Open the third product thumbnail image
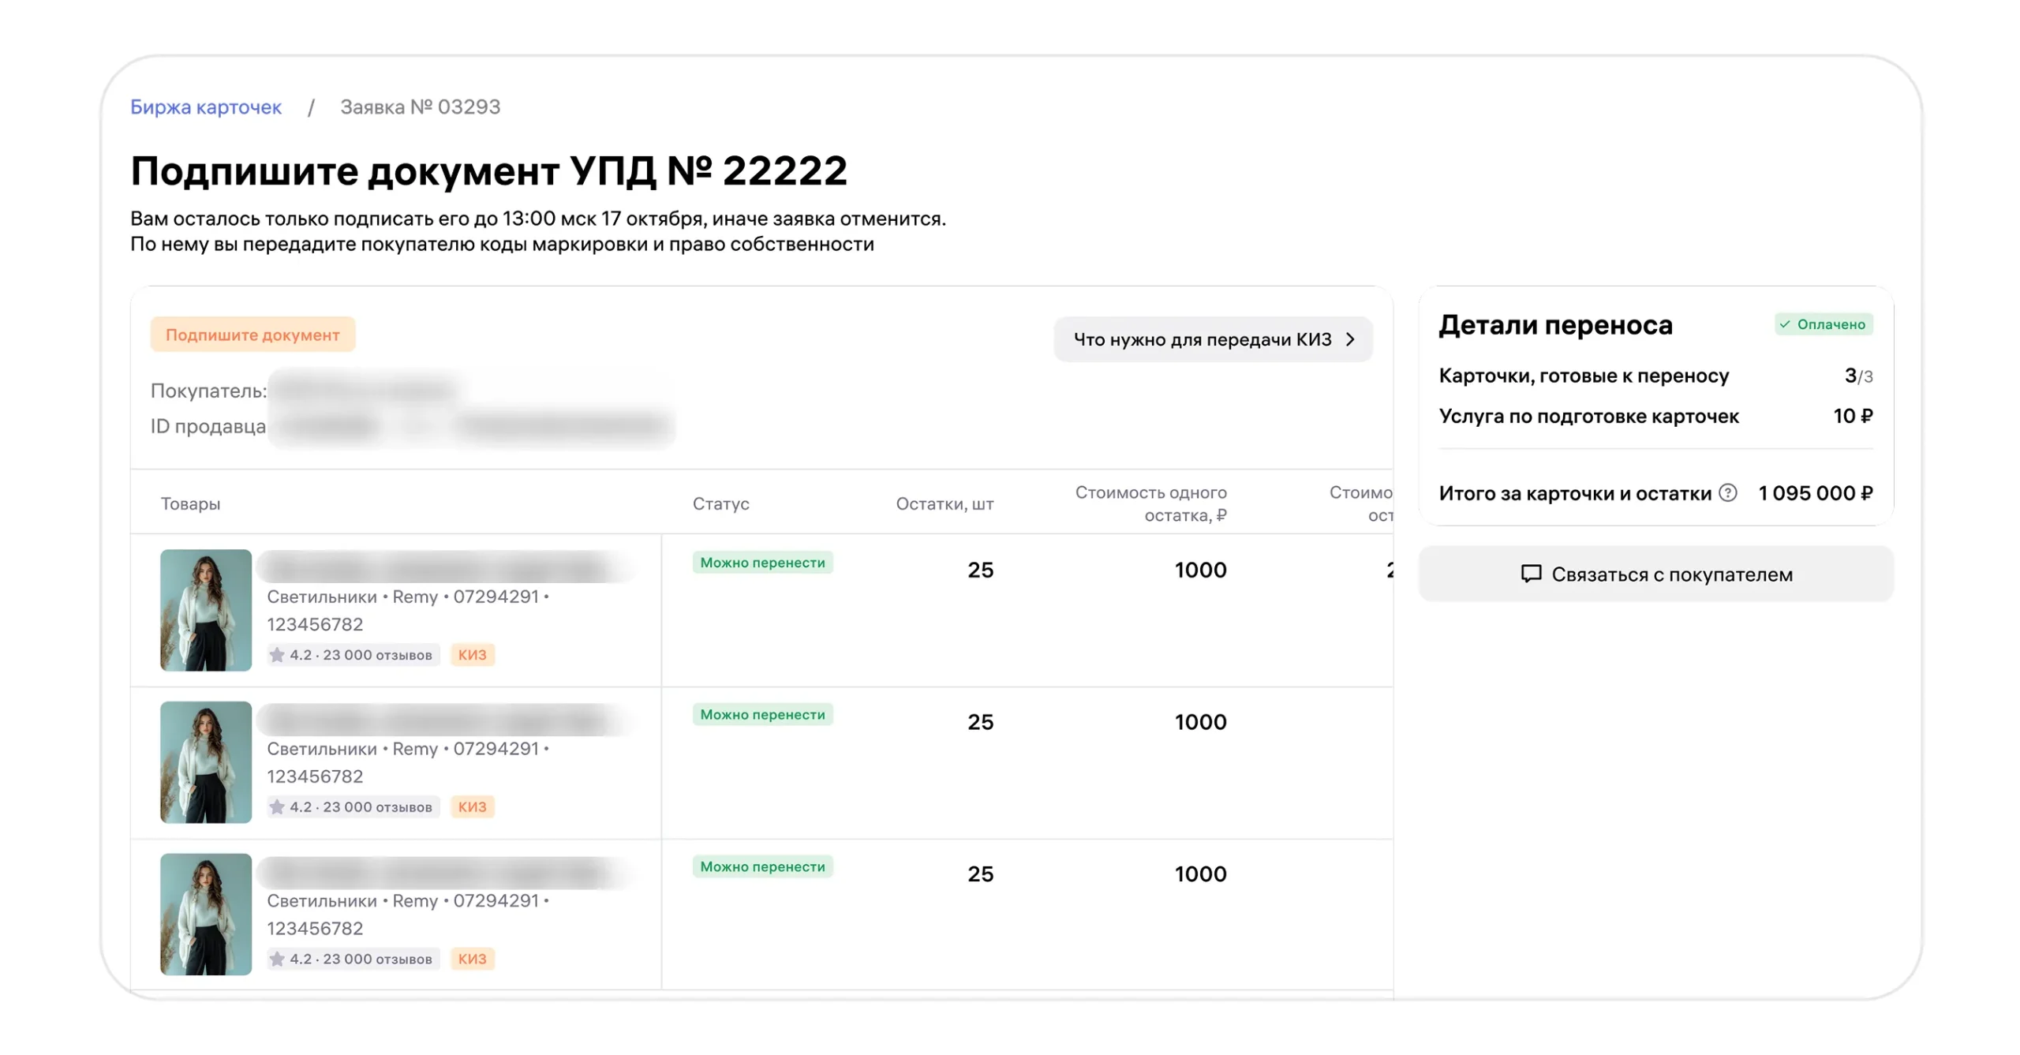 point(206,915)
